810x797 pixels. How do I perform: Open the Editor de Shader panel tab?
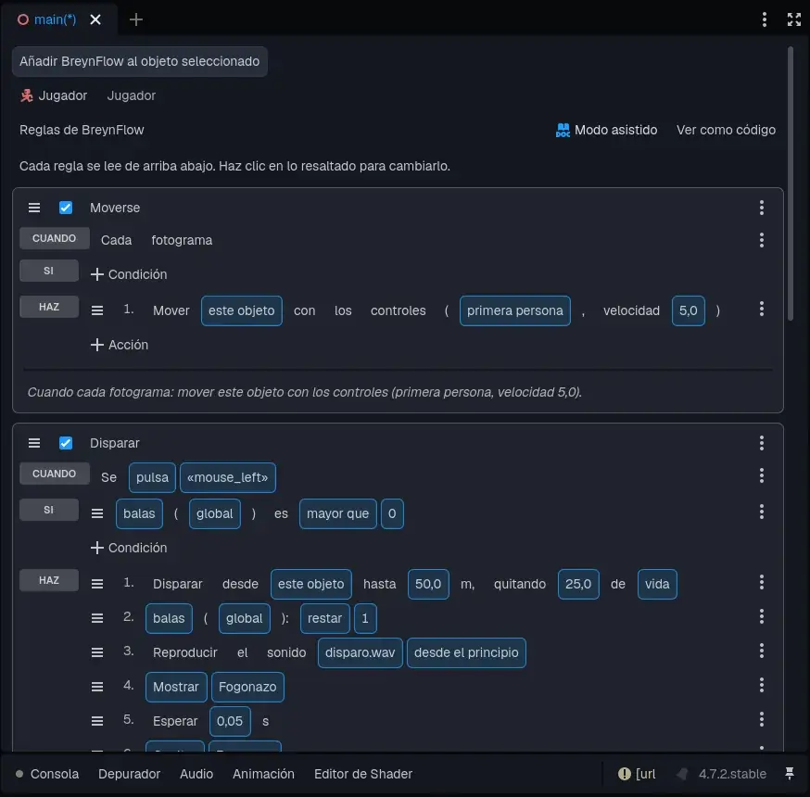(x=363, y=774)
